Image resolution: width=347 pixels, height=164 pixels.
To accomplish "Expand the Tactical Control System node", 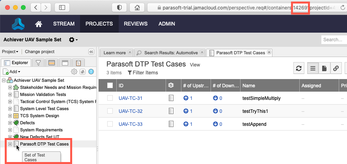I will (10, 101).
